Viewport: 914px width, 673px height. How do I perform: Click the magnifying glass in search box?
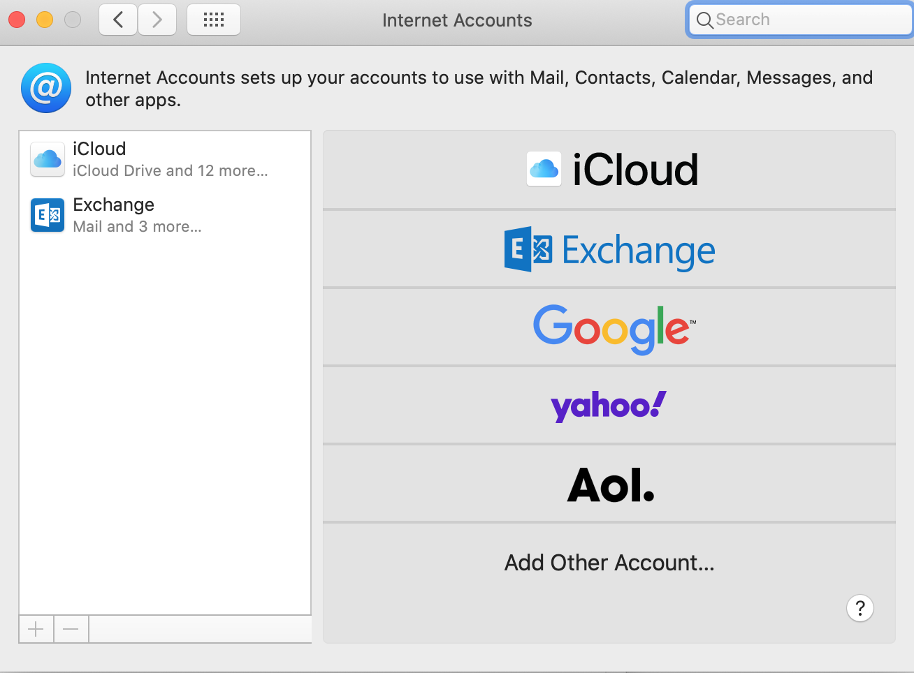[x=705, y=20]
